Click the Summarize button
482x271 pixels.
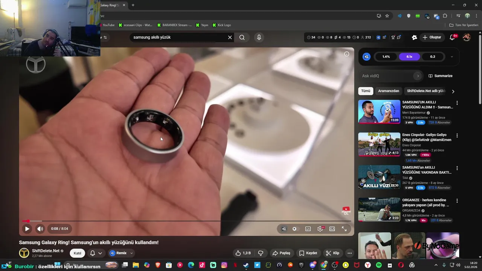click(440, 76)
